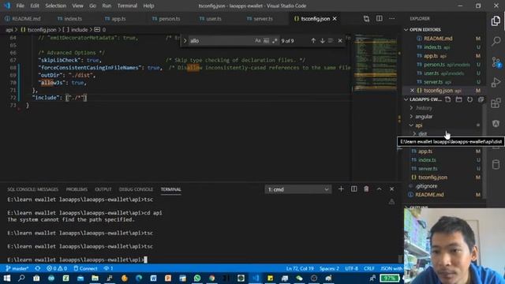Image resolution: width=505 pixels, height=284 pixels.
Task: Create a new terminal with plus icon
Action: tap(341, 189)
